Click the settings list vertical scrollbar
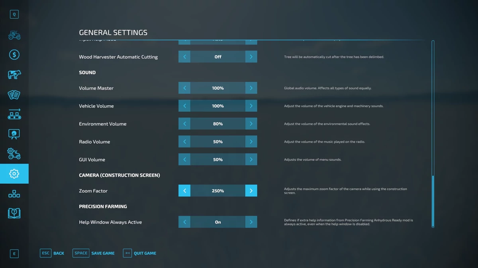478x268 pixels. (x=433, y=201)
